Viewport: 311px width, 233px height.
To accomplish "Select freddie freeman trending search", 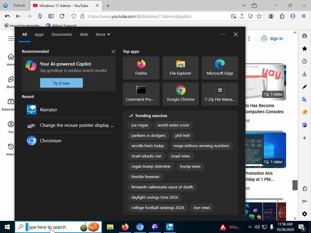I will pos(145,177).
